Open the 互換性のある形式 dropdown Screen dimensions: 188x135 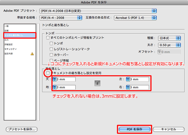(135, 18)
